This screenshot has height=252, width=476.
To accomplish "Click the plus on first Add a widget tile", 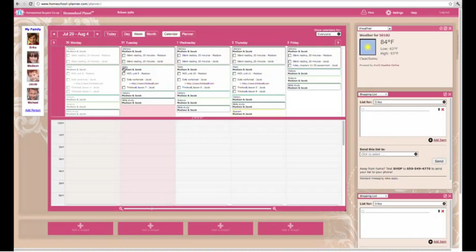I will point(80,226).
